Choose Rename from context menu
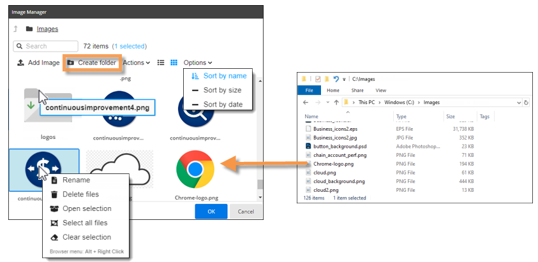Viewport: 538px width, 262px height. [x=76, y=180]
